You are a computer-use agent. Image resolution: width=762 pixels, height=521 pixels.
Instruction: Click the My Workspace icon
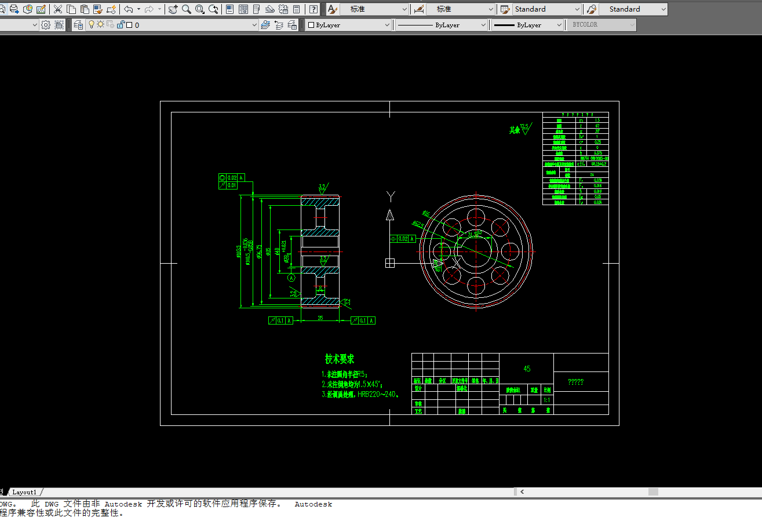tap(59, 25)
